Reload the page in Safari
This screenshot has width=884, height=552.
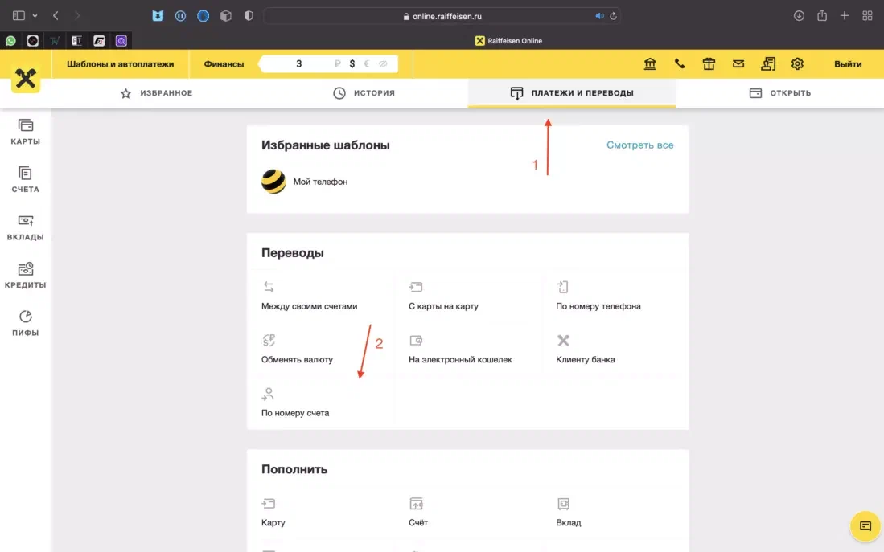click(614, 16)
